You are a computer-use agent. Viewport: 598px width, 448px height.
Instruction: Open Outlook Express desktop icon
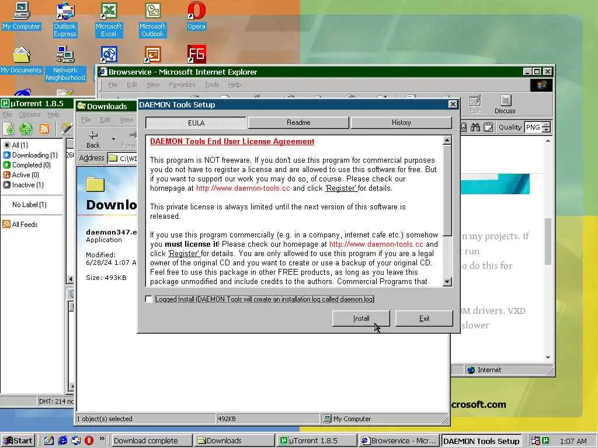pos(65,20)
